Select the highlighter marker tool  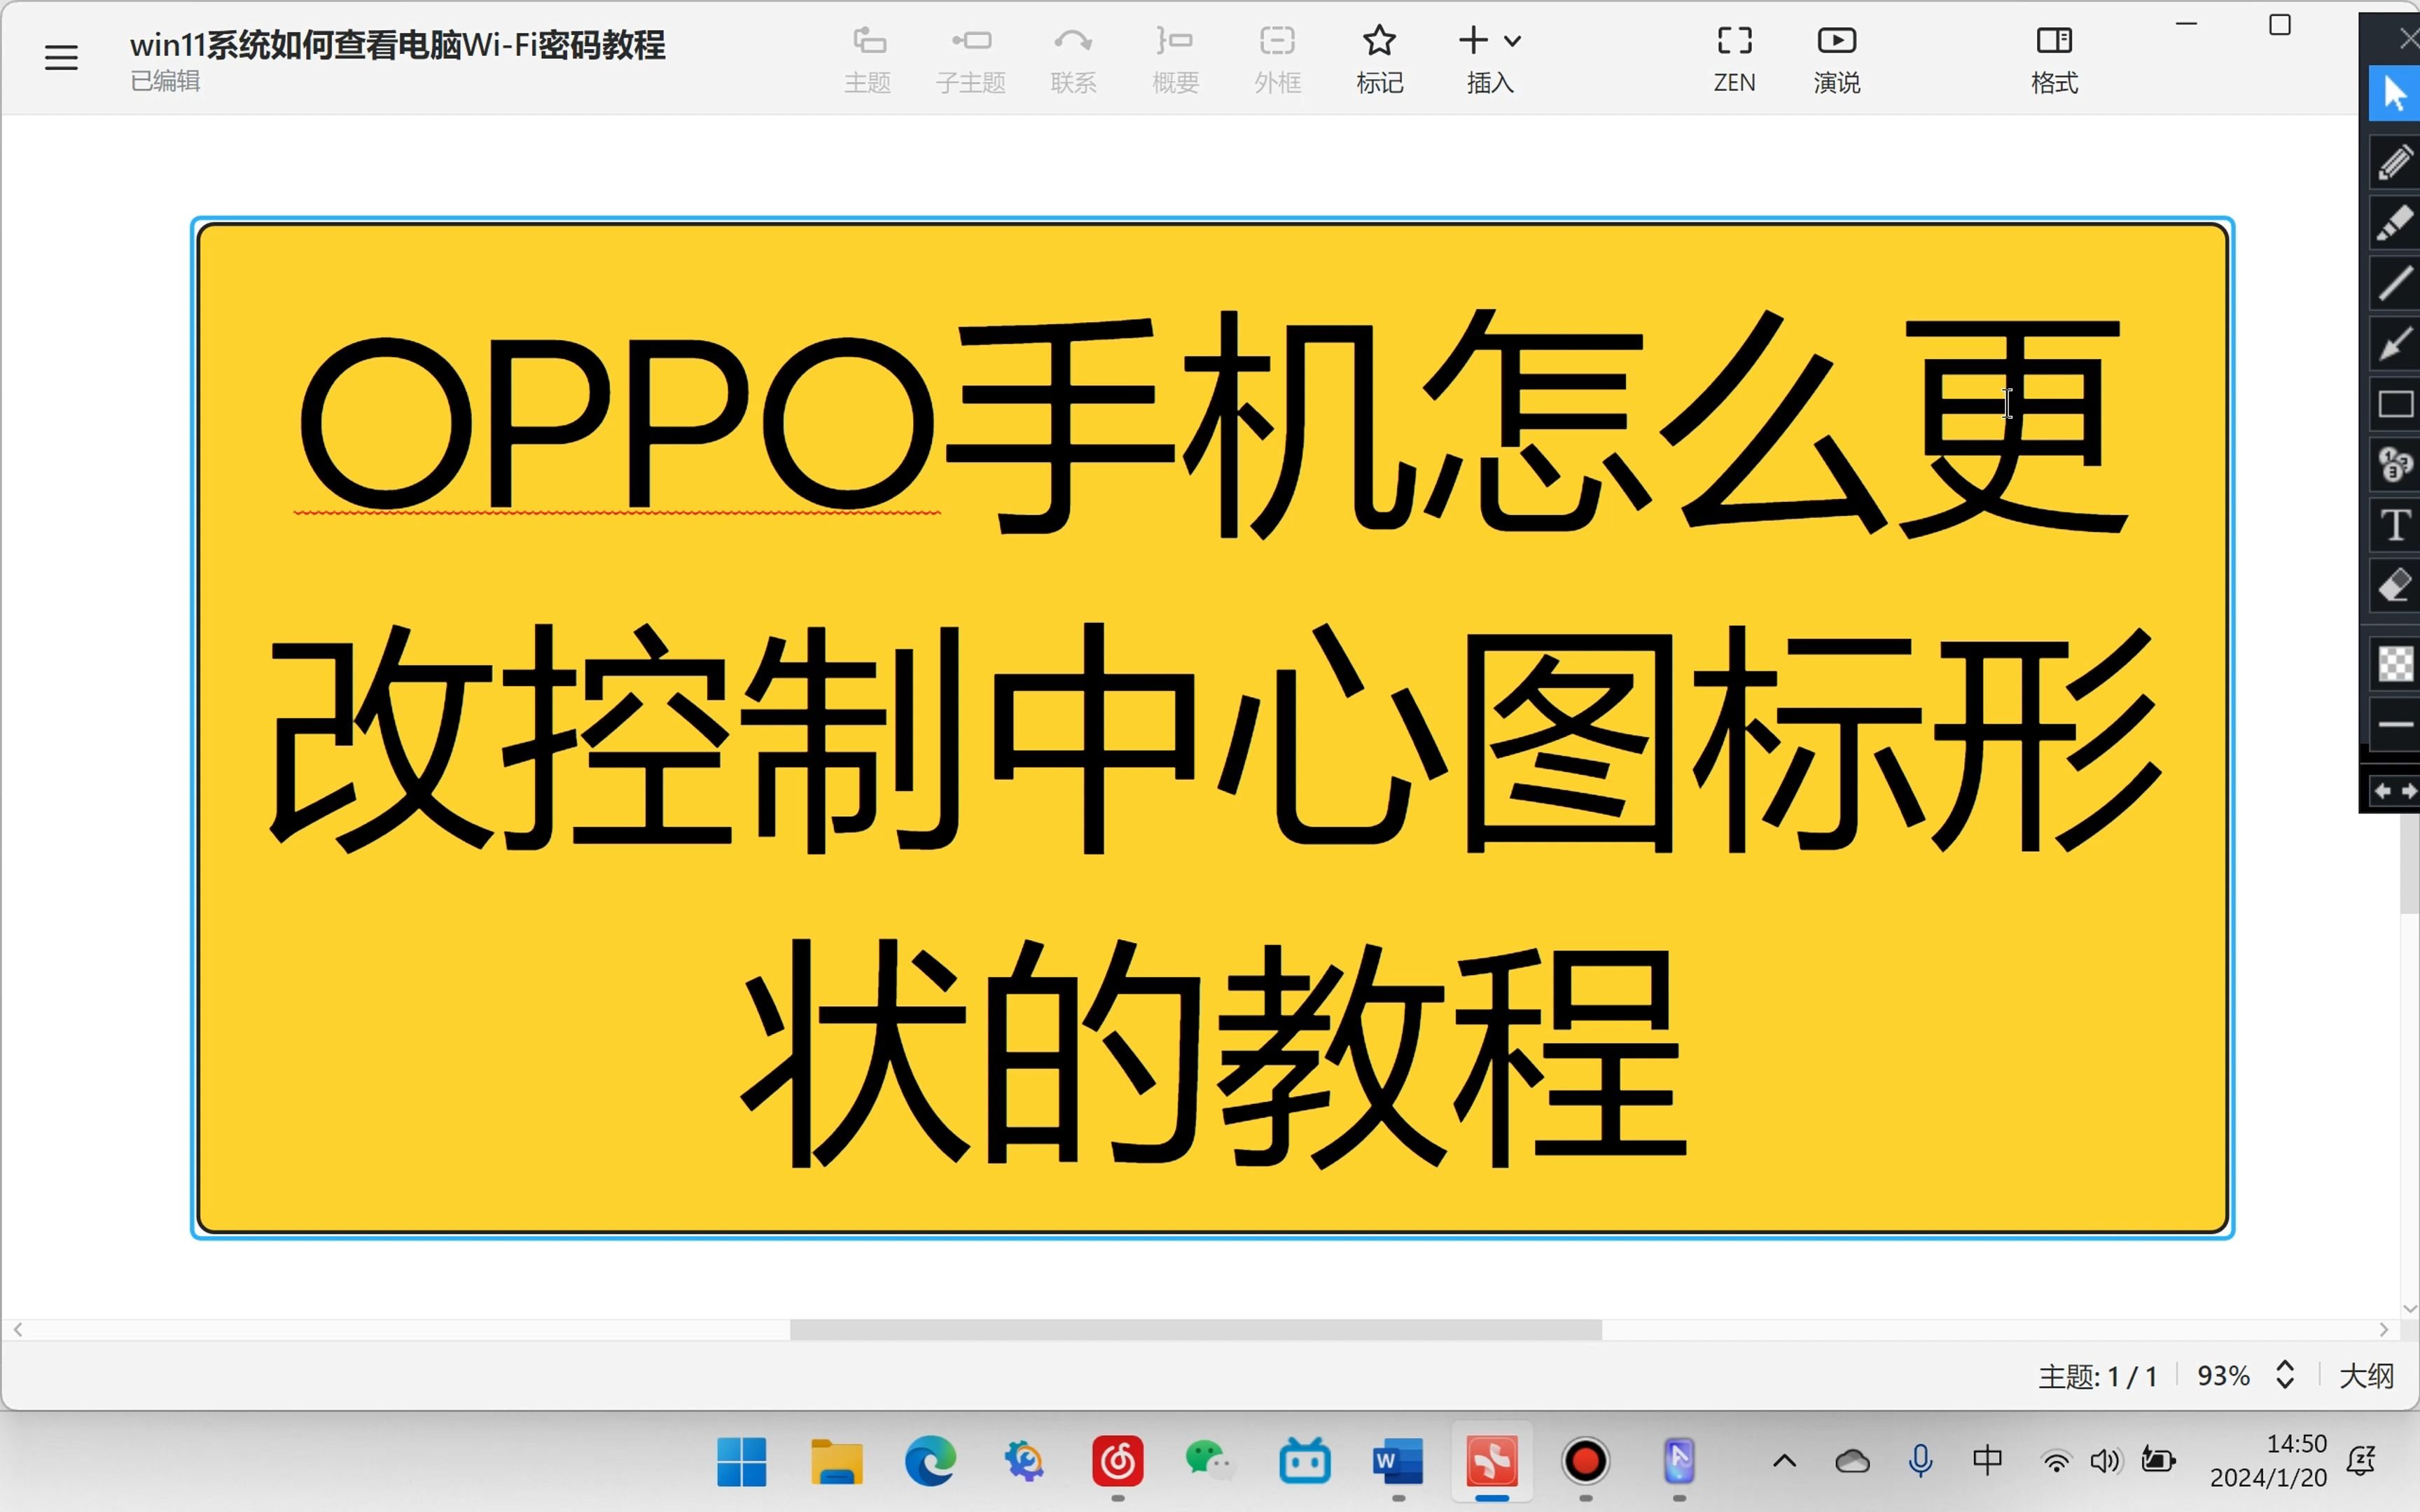pos(2395,223)
